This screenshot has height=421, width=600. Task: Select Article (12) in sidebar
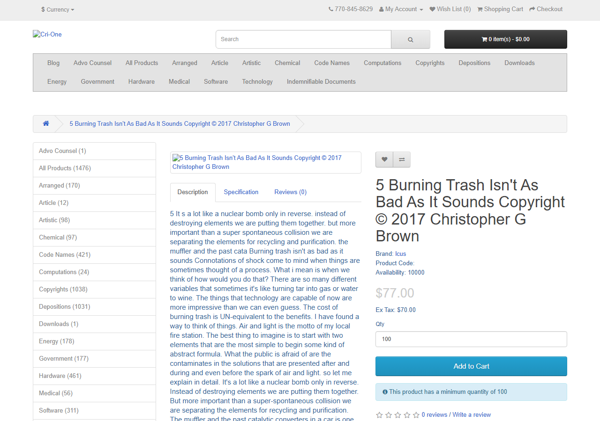coord(94,203)
